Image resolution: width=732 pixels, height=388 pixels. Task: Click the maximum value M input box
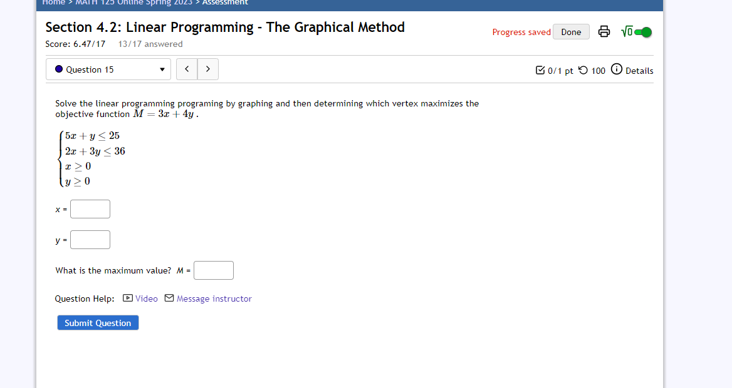pos(213,270)
